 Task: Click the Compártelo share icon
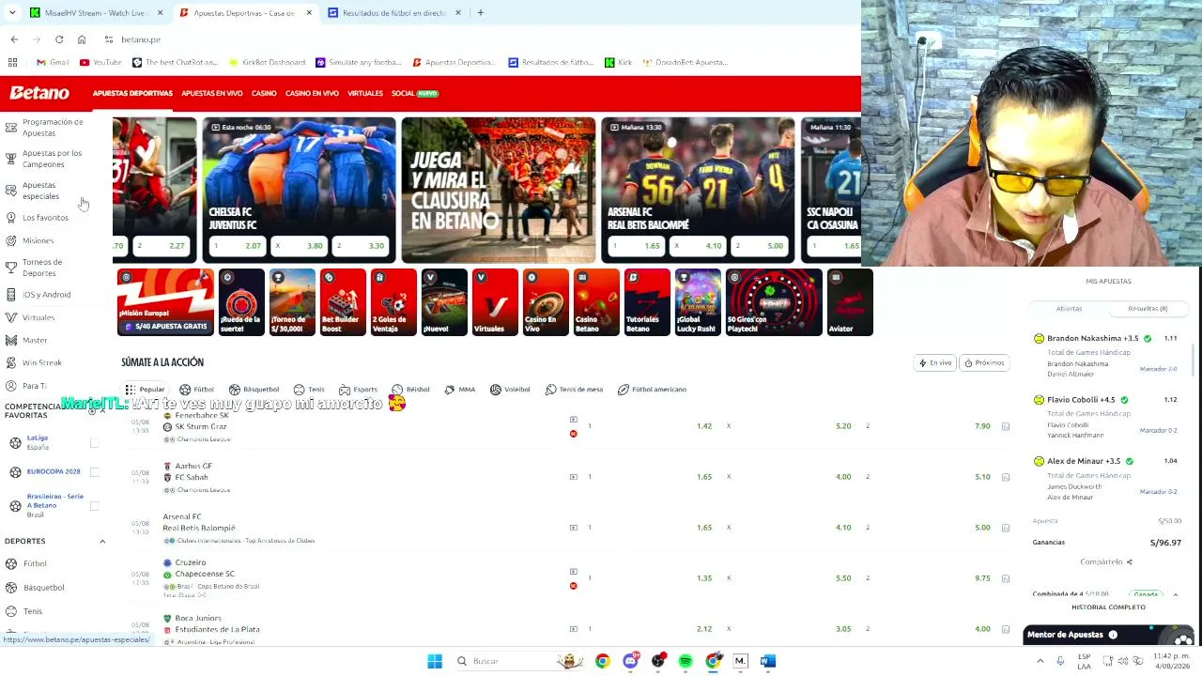point(1129,562)
